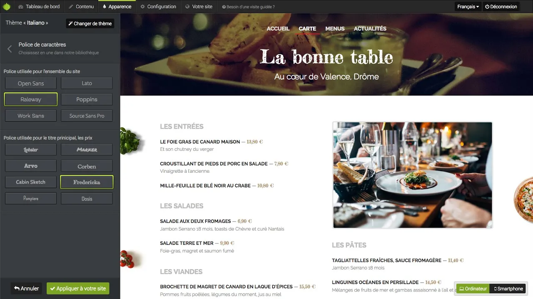Click Changer de thème button

[90, 24]
